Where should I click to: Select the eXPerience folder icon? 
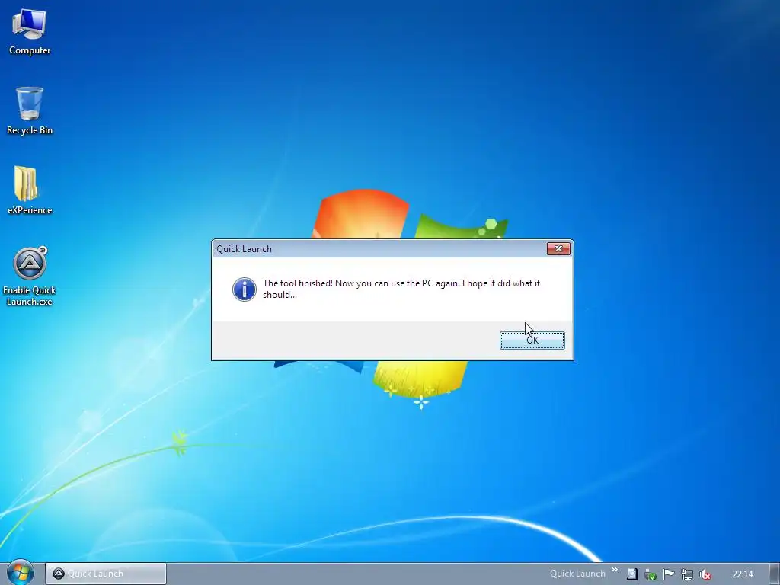click(30, 190)
